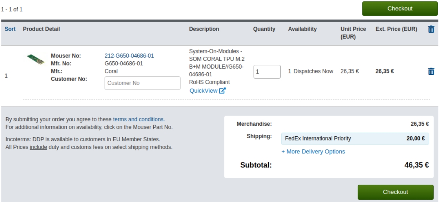Screen dimensions: 440x202
Task: Click the Ext. Price (EUR) column header
Action: pyautogui.click(x=396, y=29)
